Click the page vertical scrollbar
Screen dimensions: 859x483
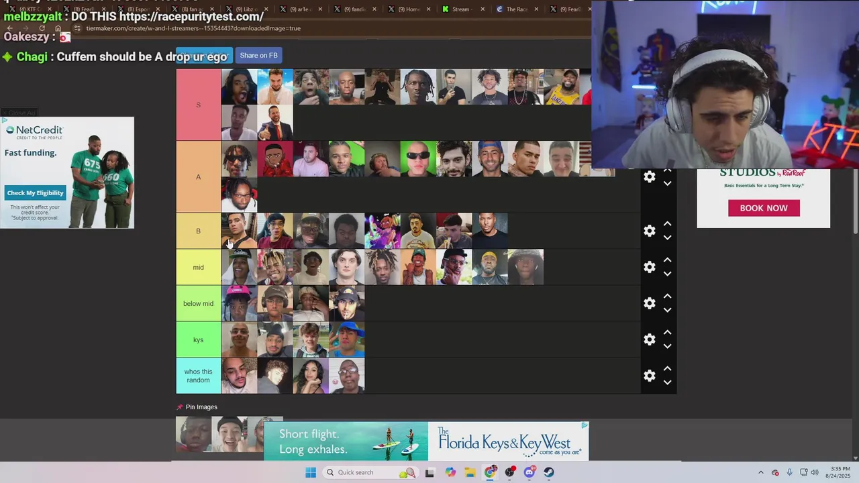coord(855,201)
